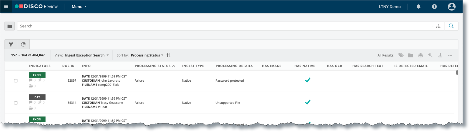The image size is (469, 132).
Task: Click attachment paperclip on document 55314
Action: pos(40,102)
